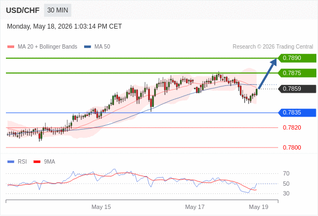Image resolution: width=318 pixels, height=216 pixels.
Task: Click the green 0.7890 resistance price tag
Action: [x=297, y=58]
